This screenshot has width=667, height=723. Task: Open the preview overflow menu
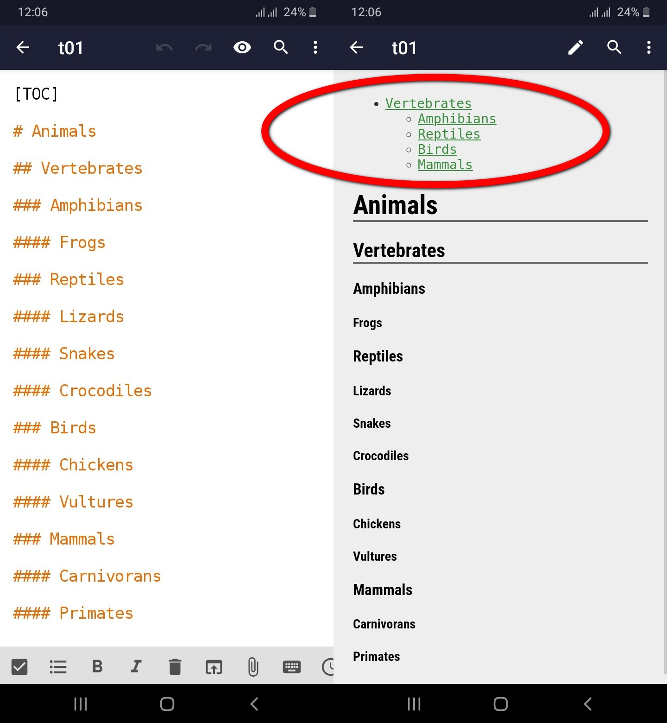coord(648,47)
